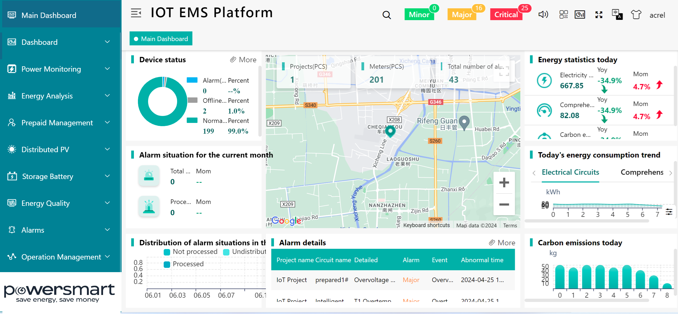Expand Energy Analysis submenu chevron
The image size is (678, 314).
pyautogui.click(x=107, y=96)
